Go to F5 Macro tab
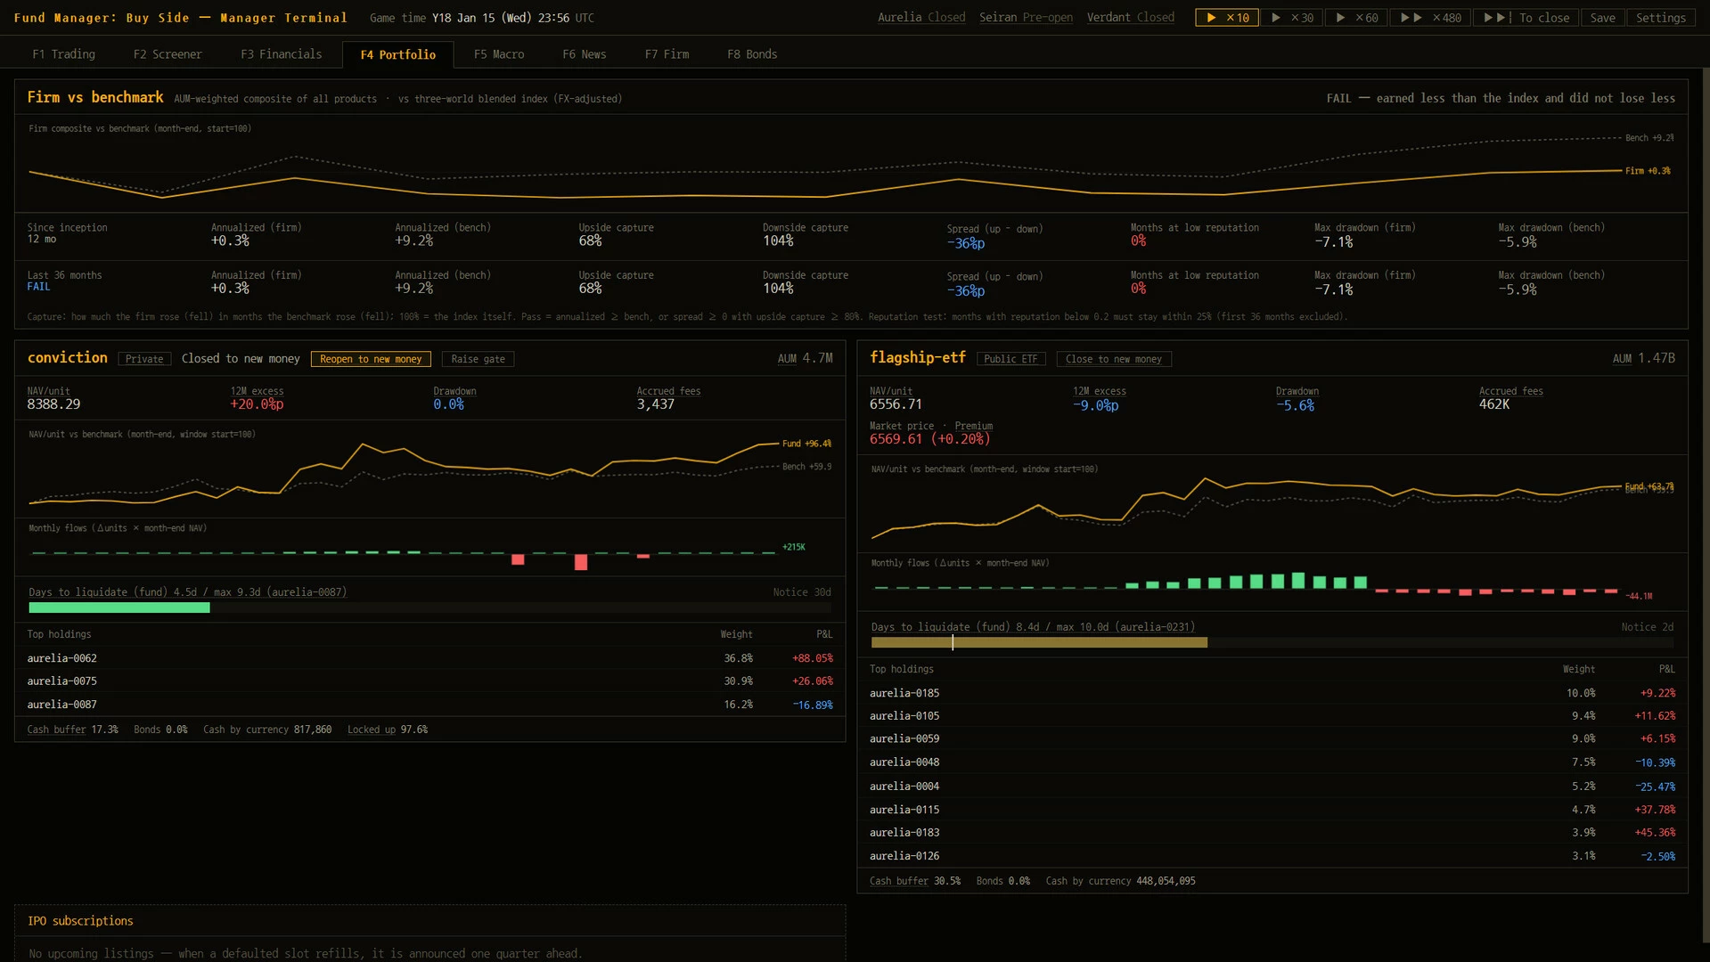 (x=499, y=54)
